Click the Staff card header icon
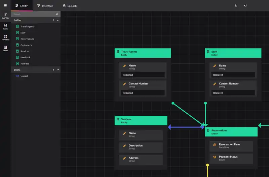The height and width of the screenshot is (177, 269). pyautogui.click(x=208, y=52)
